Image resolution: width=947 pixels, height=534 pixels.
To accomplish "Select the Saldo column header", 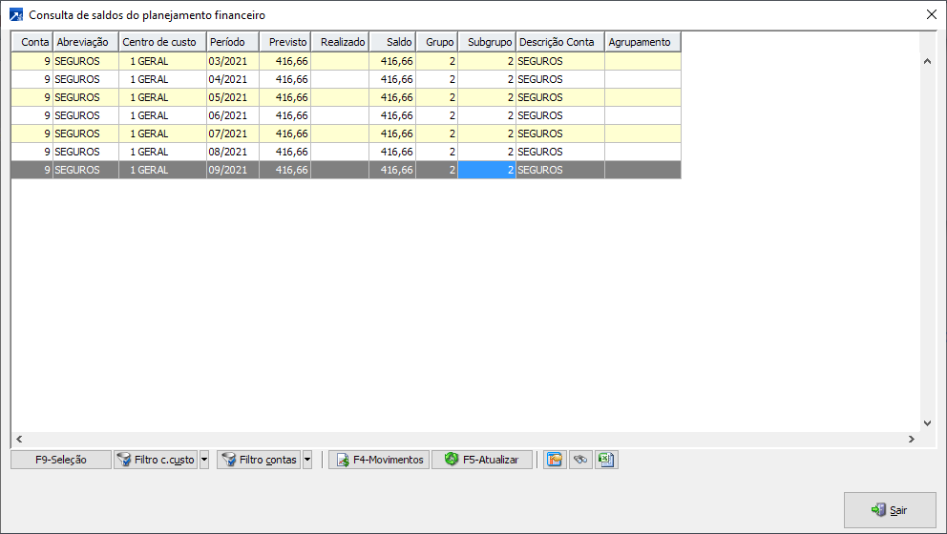I will click(x=392, y=42).
